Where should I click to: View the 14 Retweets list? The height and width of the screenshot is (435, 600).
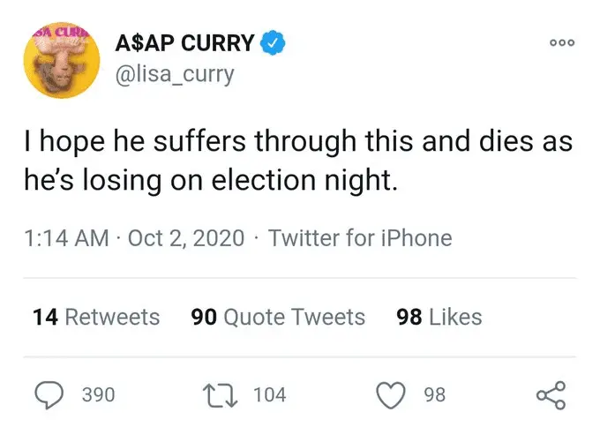(x=96, y=317)
